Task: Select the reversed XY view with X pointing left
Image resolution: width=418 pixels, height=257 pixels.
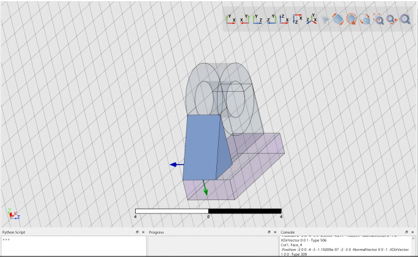Action: click(244, 20)
